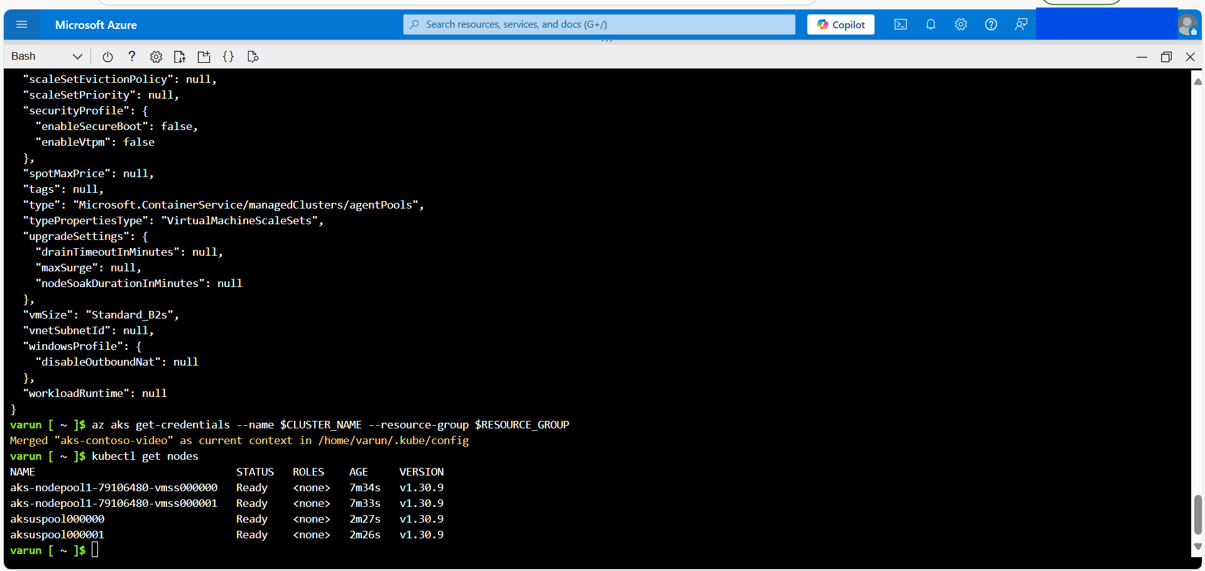Click node name aksuspool000001

[x=57, y=535]
